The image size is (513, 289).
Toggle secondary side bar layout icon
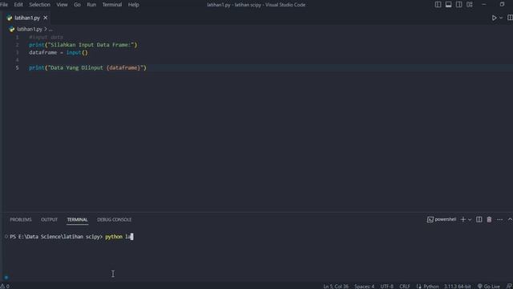click(458, 5)
